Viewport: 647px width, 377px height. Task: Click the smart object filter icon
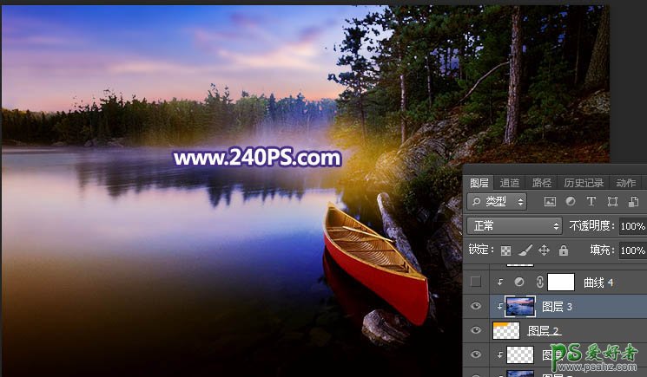point(633,201)
